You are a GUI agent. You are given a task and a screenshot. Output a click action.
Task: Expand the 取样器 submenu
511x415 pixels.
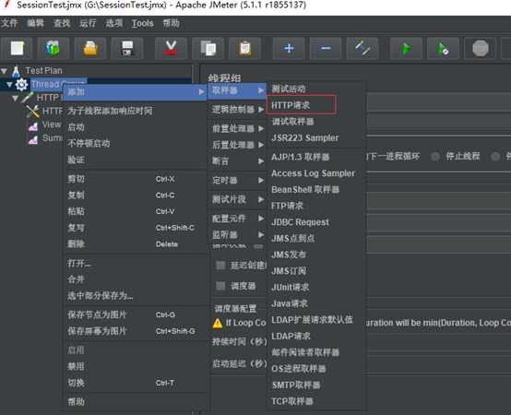coord(237,90)
